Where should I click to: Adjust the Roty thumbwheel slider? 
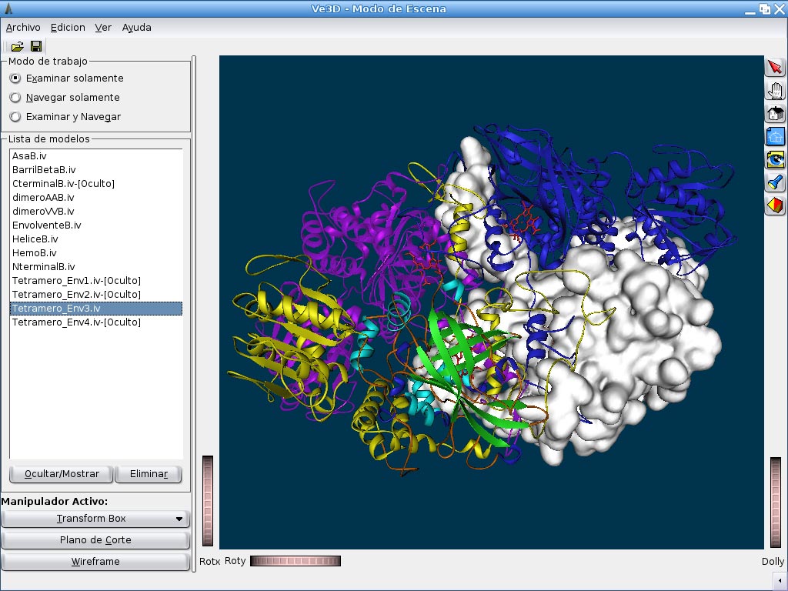pos(295,561)
